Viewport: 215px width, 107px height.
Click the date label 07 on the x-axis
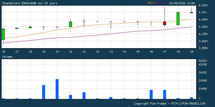pyautogui.click(x=165, y=52)
